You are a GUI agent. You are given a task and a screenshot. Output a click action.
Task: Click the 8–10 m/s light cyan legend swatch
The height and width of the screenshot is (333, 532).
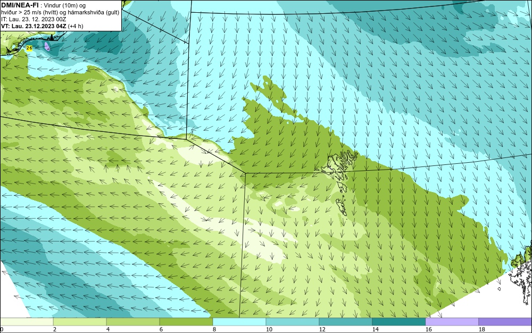pyautogui.click(x=239, y=321)
